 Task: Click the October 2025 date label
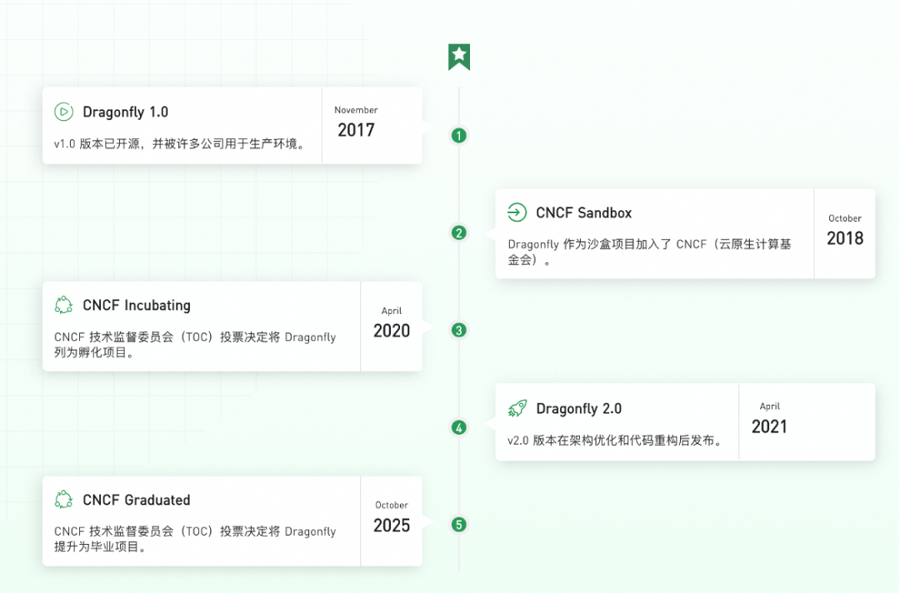[x=392, y=517]
